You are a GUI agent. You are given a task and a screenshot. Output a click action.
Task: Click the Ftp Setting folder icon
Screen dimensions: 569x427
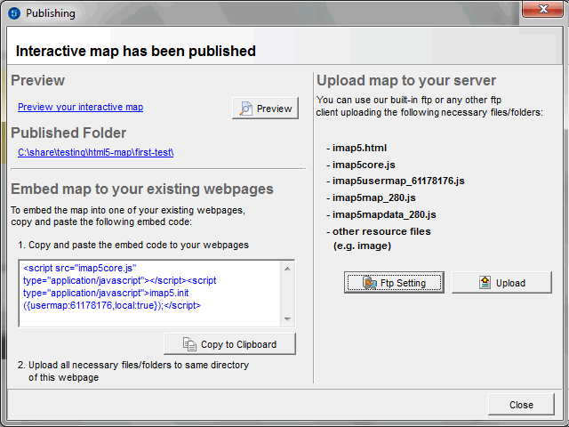(x=370, y=283)
